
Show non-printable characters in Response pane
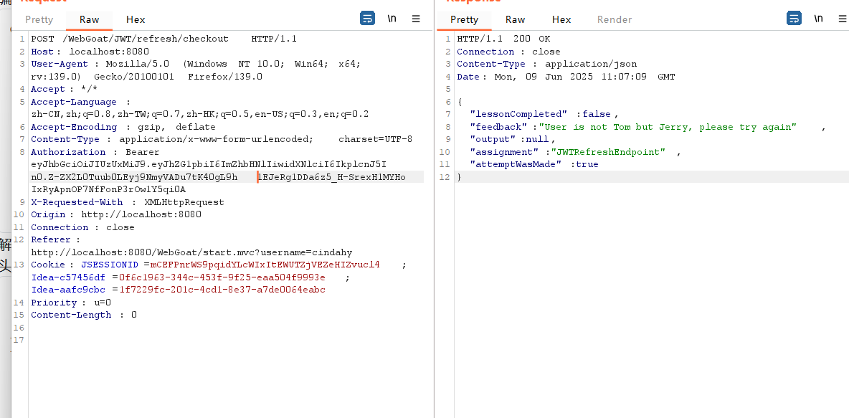[818, 19]
